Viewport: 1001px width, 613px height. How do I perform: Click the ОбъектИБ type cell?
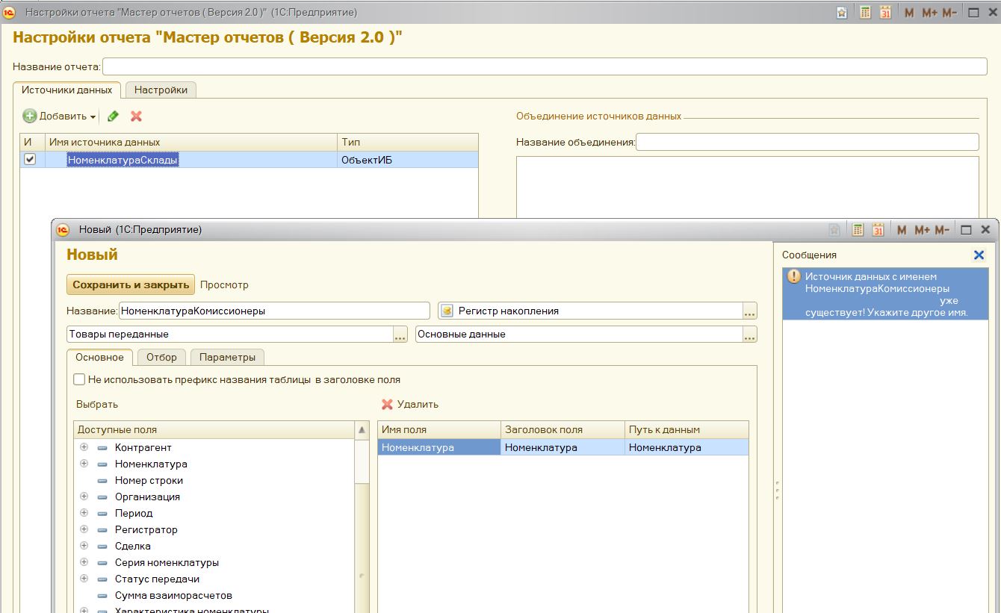click(408, 159)
